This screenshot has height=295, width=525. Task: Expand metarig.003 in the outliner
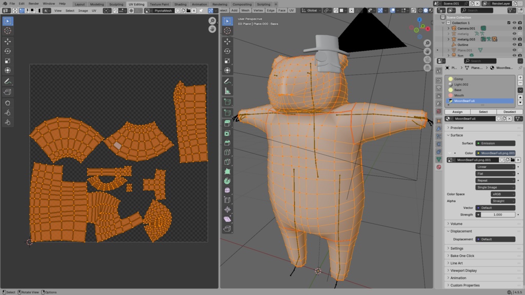[x=449, y=39]
